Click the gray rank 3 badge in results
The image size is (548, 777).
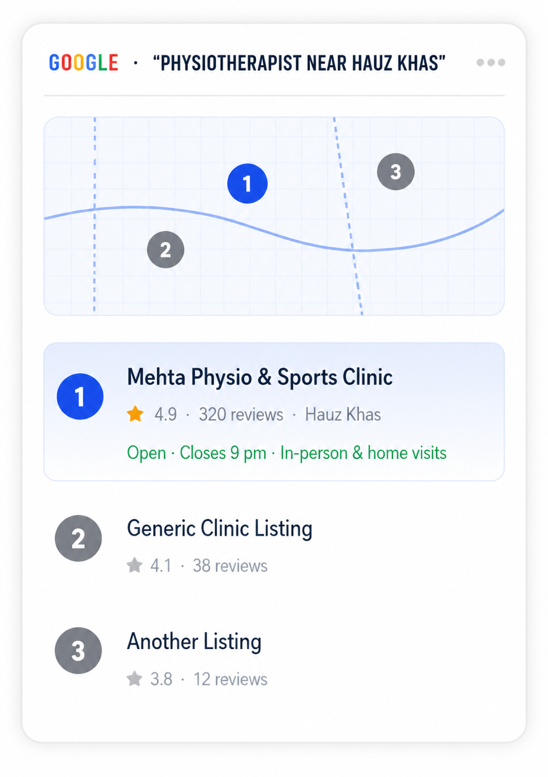click(x=78, y=651)
